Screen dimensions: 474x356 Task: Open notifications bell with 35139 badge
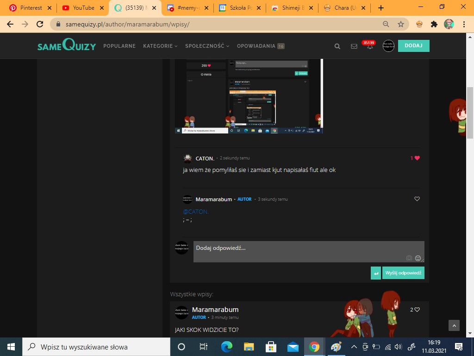(x=370, y=46)
